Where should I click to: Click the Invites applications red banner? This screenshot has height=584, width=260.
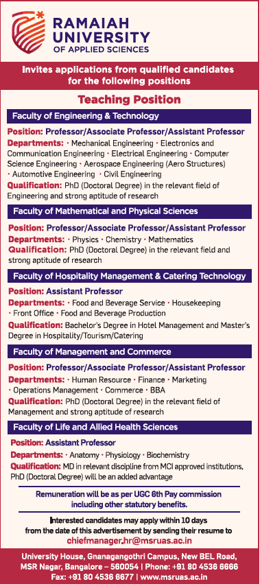pos(129,75)
